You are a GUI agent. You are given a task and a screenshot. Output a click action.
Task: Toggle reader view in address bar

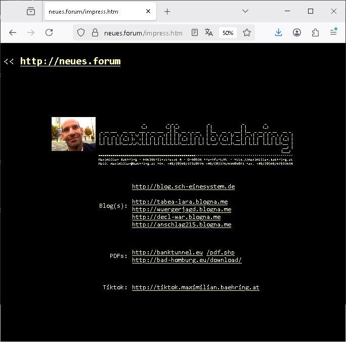tap(195, 32)
